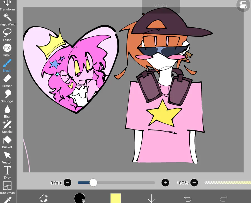Select the Text tool

coord(7,173)
